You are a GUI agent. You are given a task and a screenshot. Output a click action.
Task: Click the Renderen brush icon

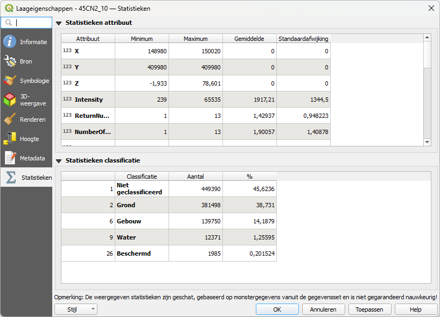pyautogui.click(x=10, y=119)
